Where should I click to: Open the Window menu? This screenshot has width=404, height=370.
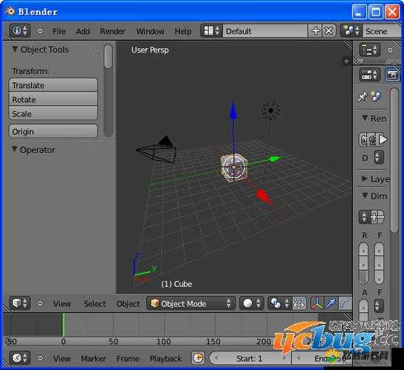pyautogui.click(x=150, y=31)
